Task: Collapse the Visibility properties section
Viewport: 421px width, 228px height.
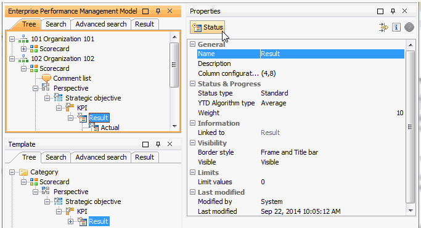Action: (x=192, y=142)
